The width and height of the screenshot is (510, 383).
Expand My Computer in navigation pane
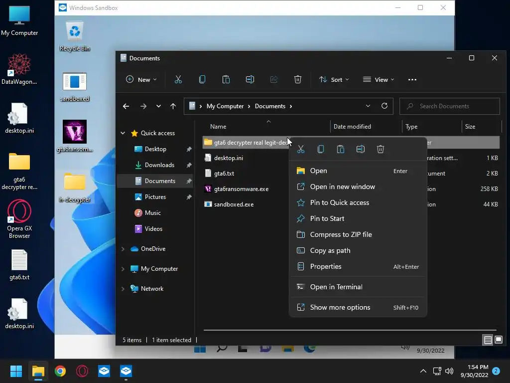(123, 269)
